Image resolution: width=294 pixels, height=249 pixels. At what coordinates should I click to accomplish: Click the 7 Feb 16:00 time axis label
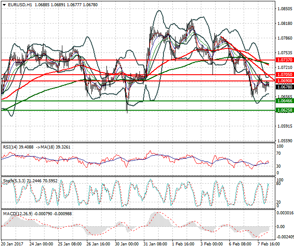tap(269, 244)
